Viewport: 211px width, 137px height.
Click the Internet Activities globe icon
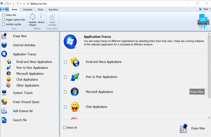tap(4, 45)
